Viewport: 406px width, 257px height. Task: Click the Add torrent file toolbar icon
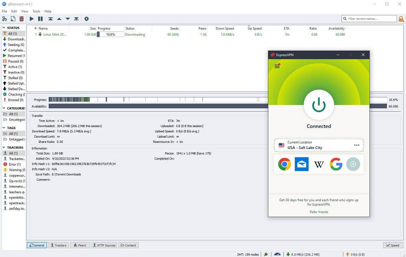point(13,19)
